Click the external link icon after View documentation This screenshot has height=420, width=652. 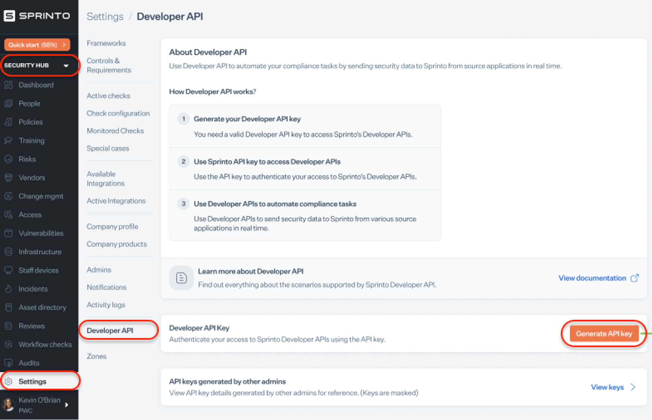(x=634, y=278)
